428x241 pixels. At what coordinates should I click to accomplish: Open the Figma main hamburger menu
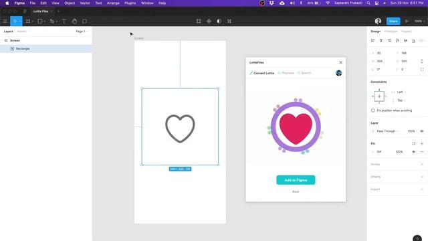5,21
